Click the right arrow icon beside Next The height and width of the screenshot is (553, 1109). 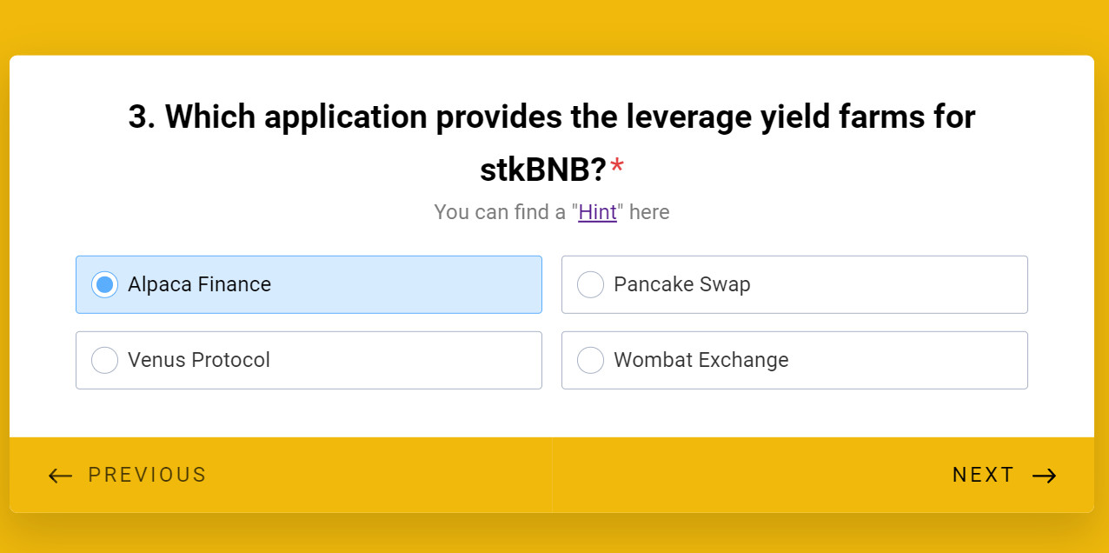[x=1044, y=475]
